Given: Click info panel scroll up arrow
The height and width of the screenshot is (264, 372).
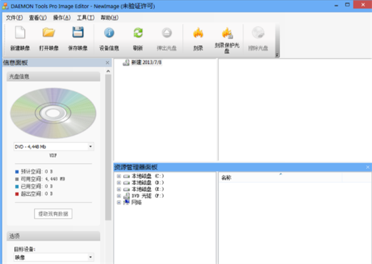Looking at the screenshot, I should pos(108,71).
